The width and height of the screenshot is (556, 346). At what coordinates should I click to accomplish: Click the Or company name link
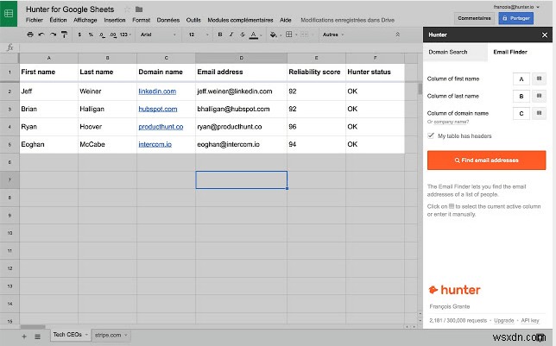point(448,122)
